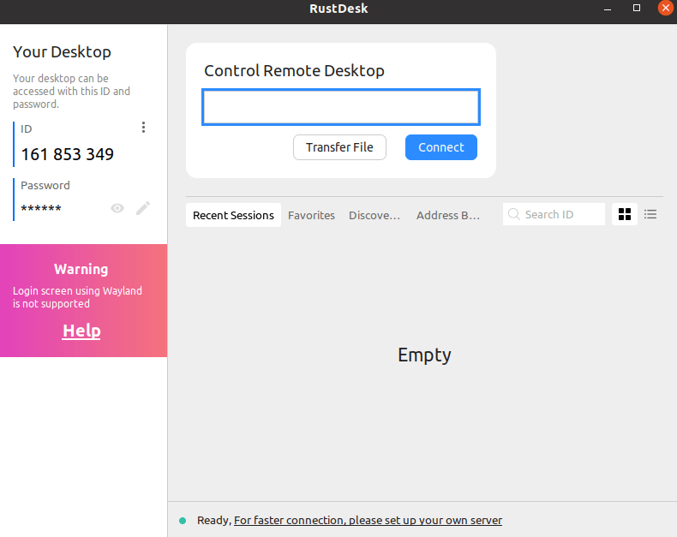Open the Help link in Warning card
677x537 pixels.
[x=81, y=331]
